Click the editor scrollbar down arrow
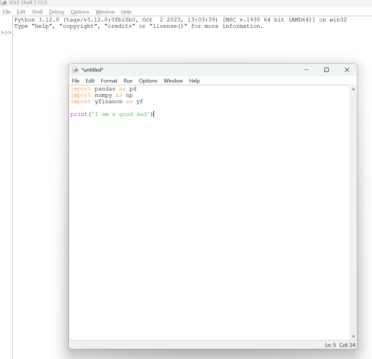 click(353, 336)
